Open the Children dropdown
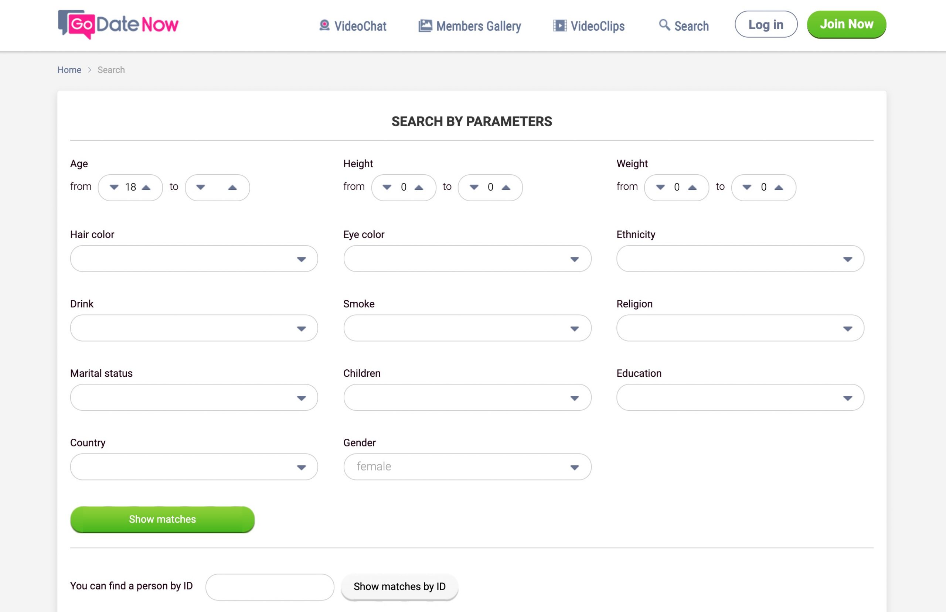The image size is (946, 612). [x=467, y=398]
